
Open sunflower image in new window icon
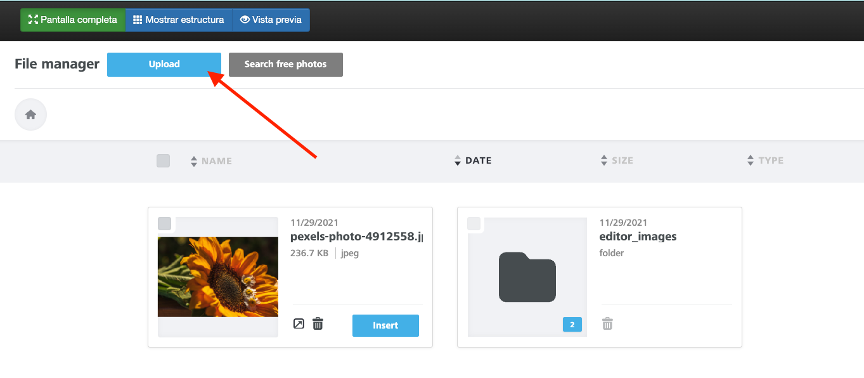point(299,324)
